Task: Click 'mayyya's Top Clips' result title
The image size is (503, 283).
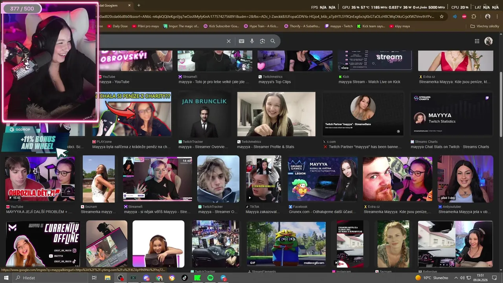Action: [x=275, y=82]
